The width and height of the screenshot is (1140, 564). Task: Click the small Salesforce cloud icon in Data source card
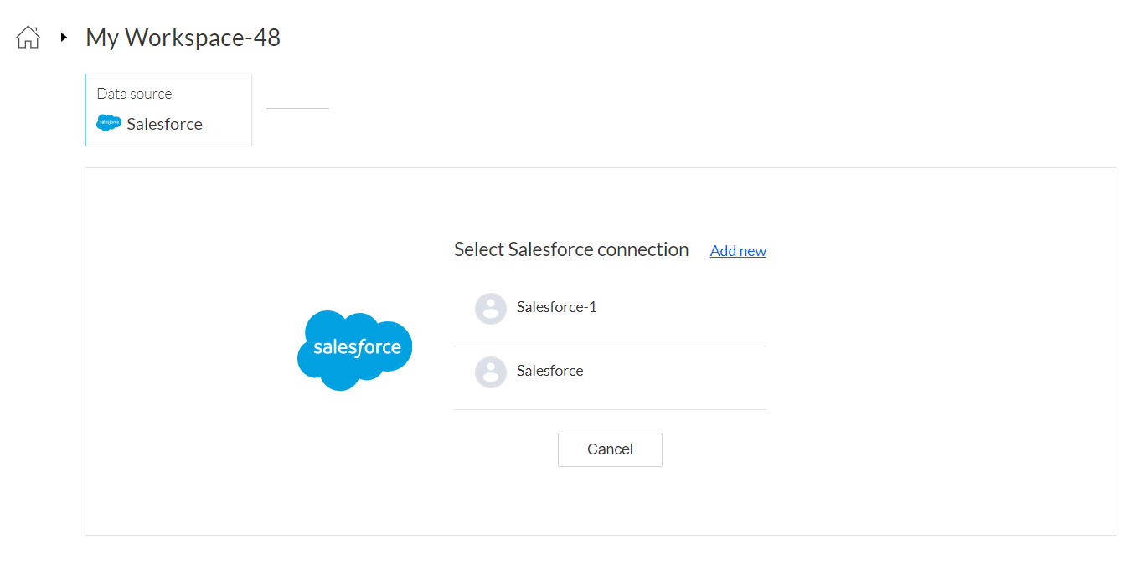click(109, 124)
